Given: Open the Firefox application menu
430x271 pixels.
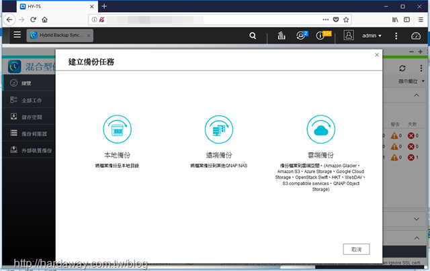Looking at the screenshot, I should [421, 19].
